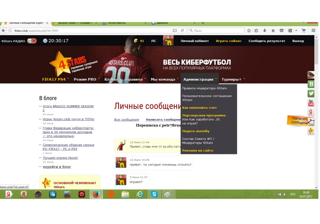Click 'перейти в блог' link
Image resolution: width=320 pixels, height=224 pixels.
[x=57, y=167]
